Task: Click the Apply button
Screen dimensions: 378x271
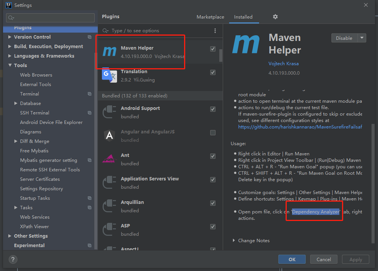Action: click(x=356, y=259)
